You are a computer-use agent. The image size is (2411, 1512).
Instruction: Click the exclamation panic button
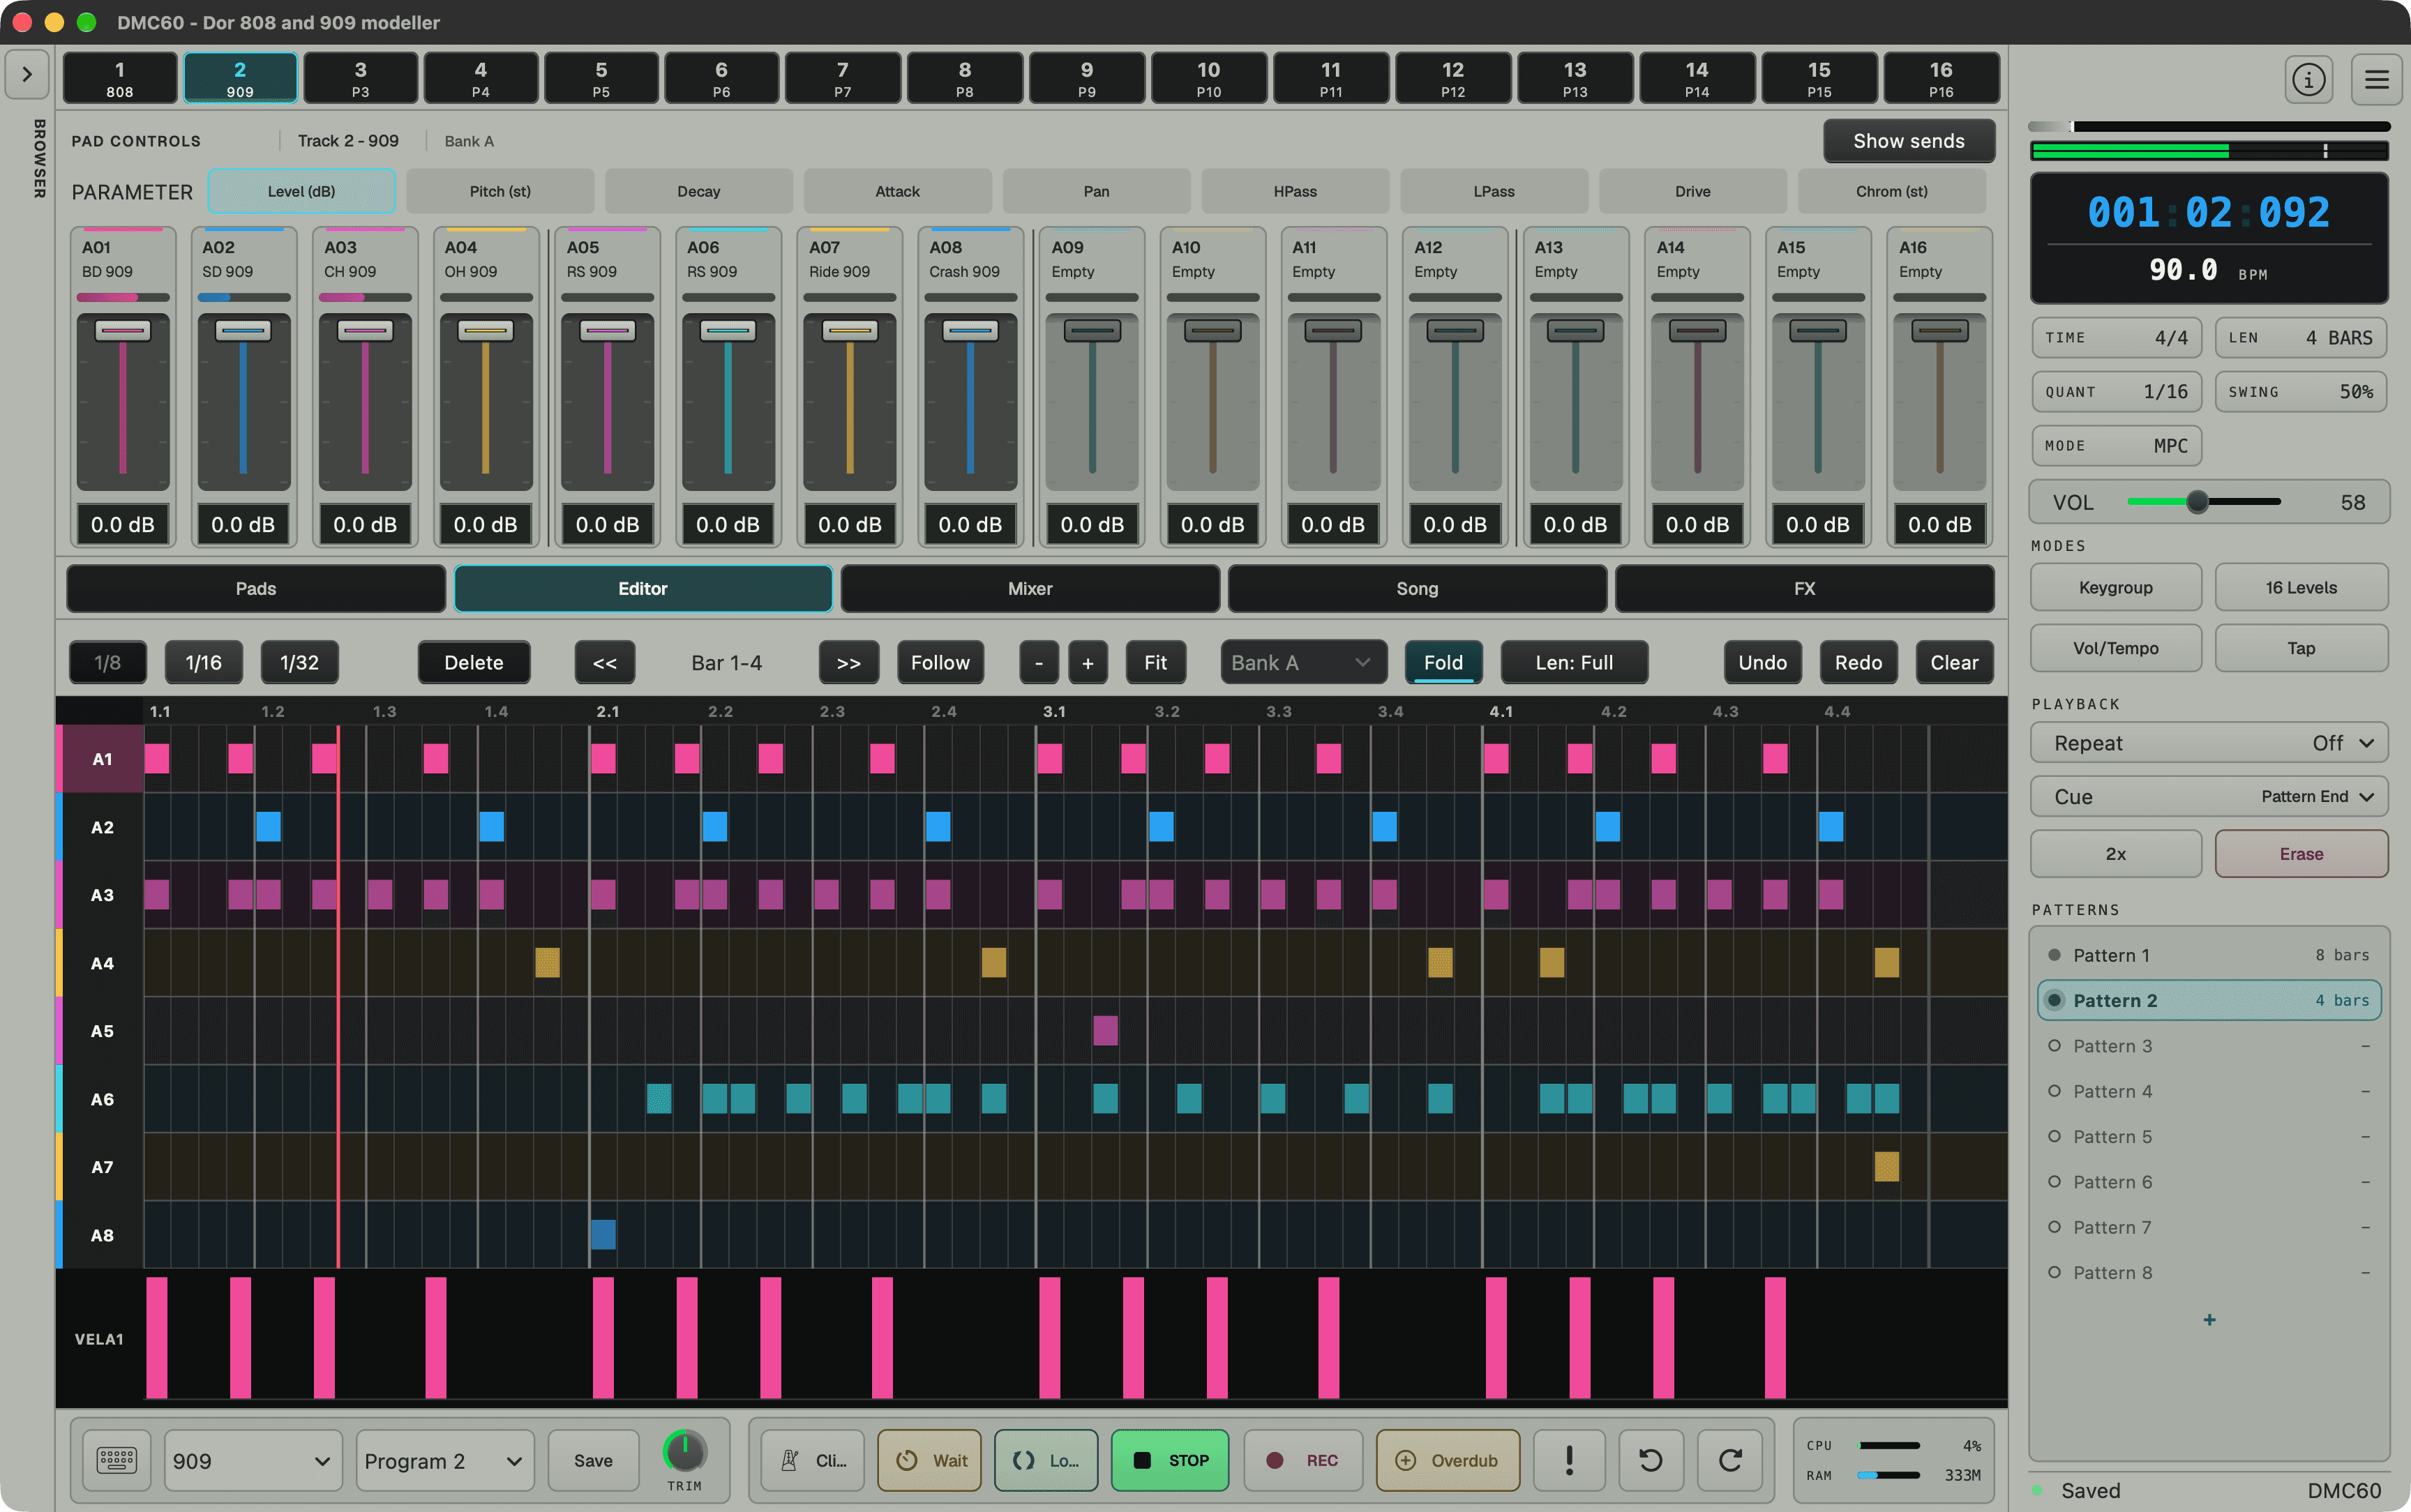tap(1569, 1460)
